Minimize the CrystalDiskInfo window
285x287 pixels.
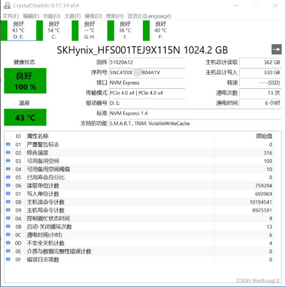236,6
